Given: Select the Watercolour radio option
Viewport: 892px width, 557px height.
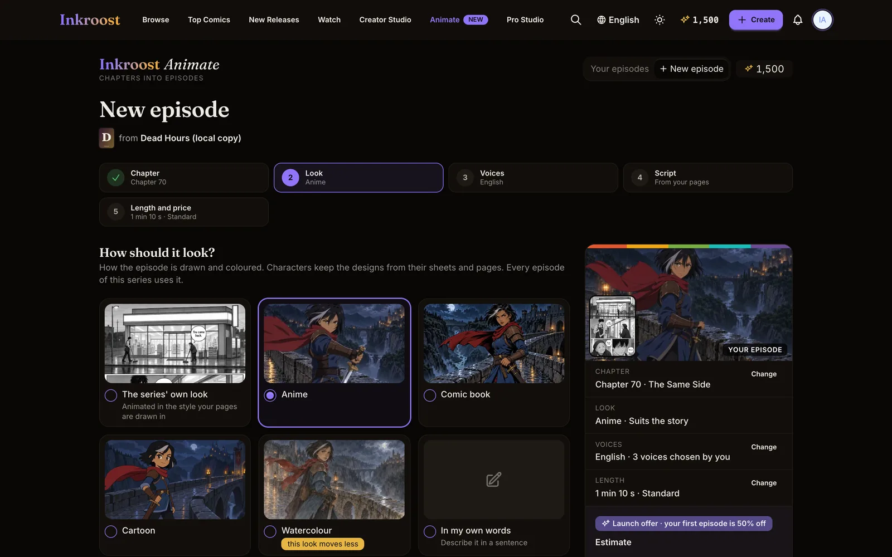Looking at the screenshot, I should [x=270, y=531].
